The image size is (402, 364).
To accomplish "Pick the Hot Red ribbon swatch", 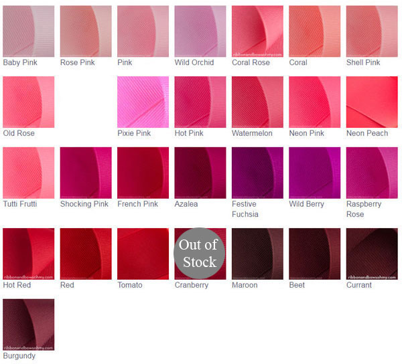I will point(29,254).
